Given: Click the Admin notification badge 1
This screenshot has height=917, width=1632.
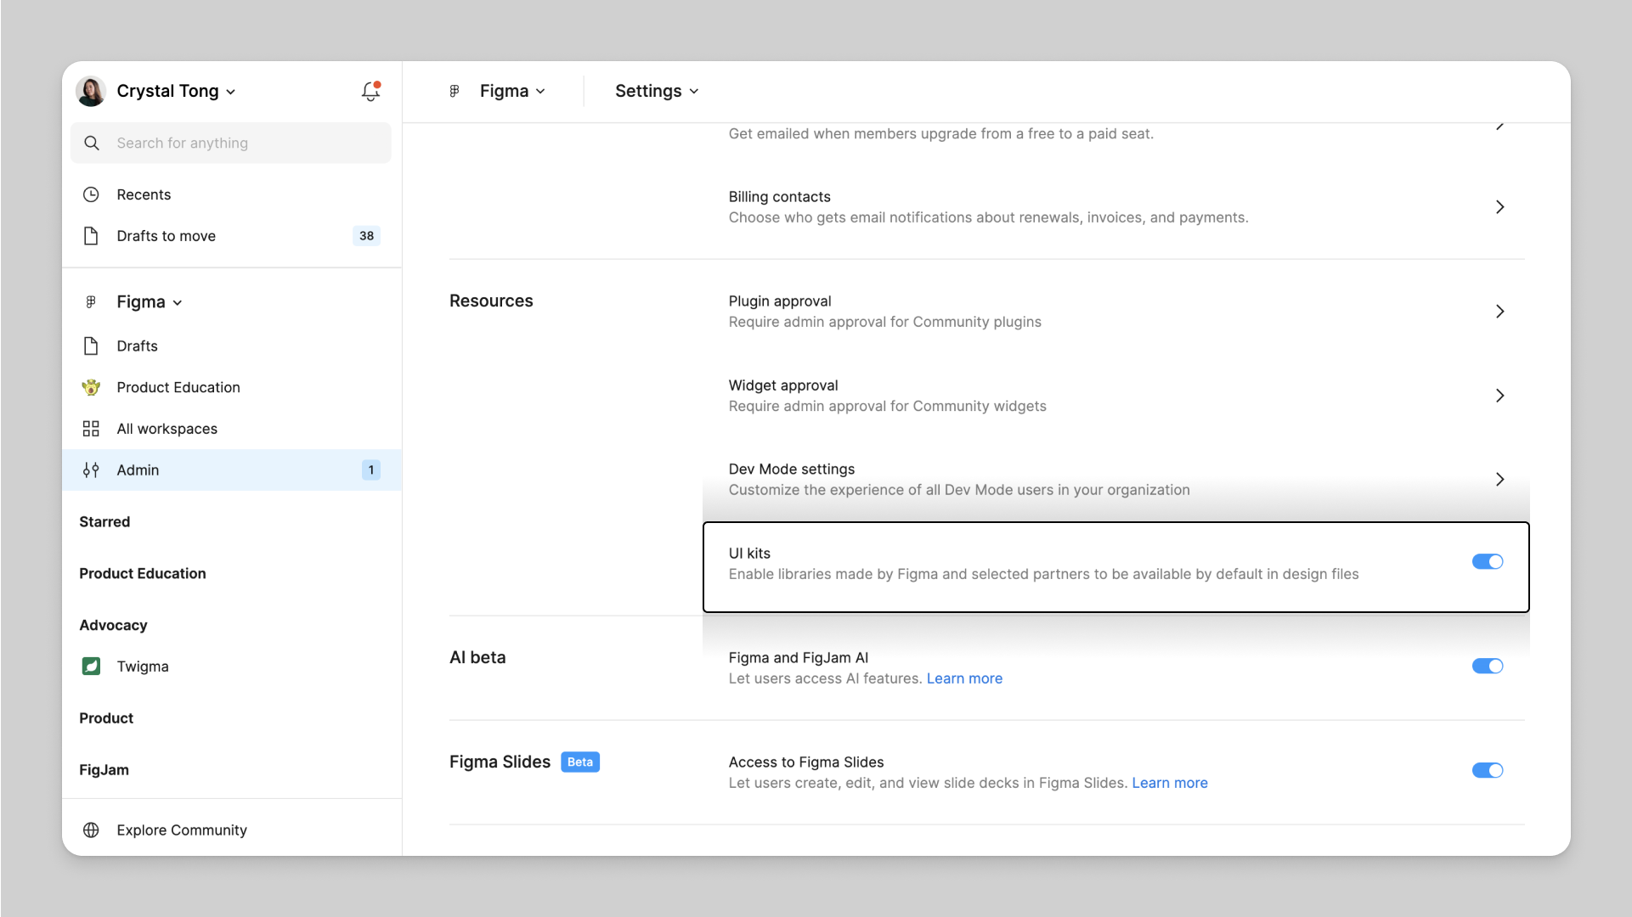Looking at the screenshot, I should (371, 470).
